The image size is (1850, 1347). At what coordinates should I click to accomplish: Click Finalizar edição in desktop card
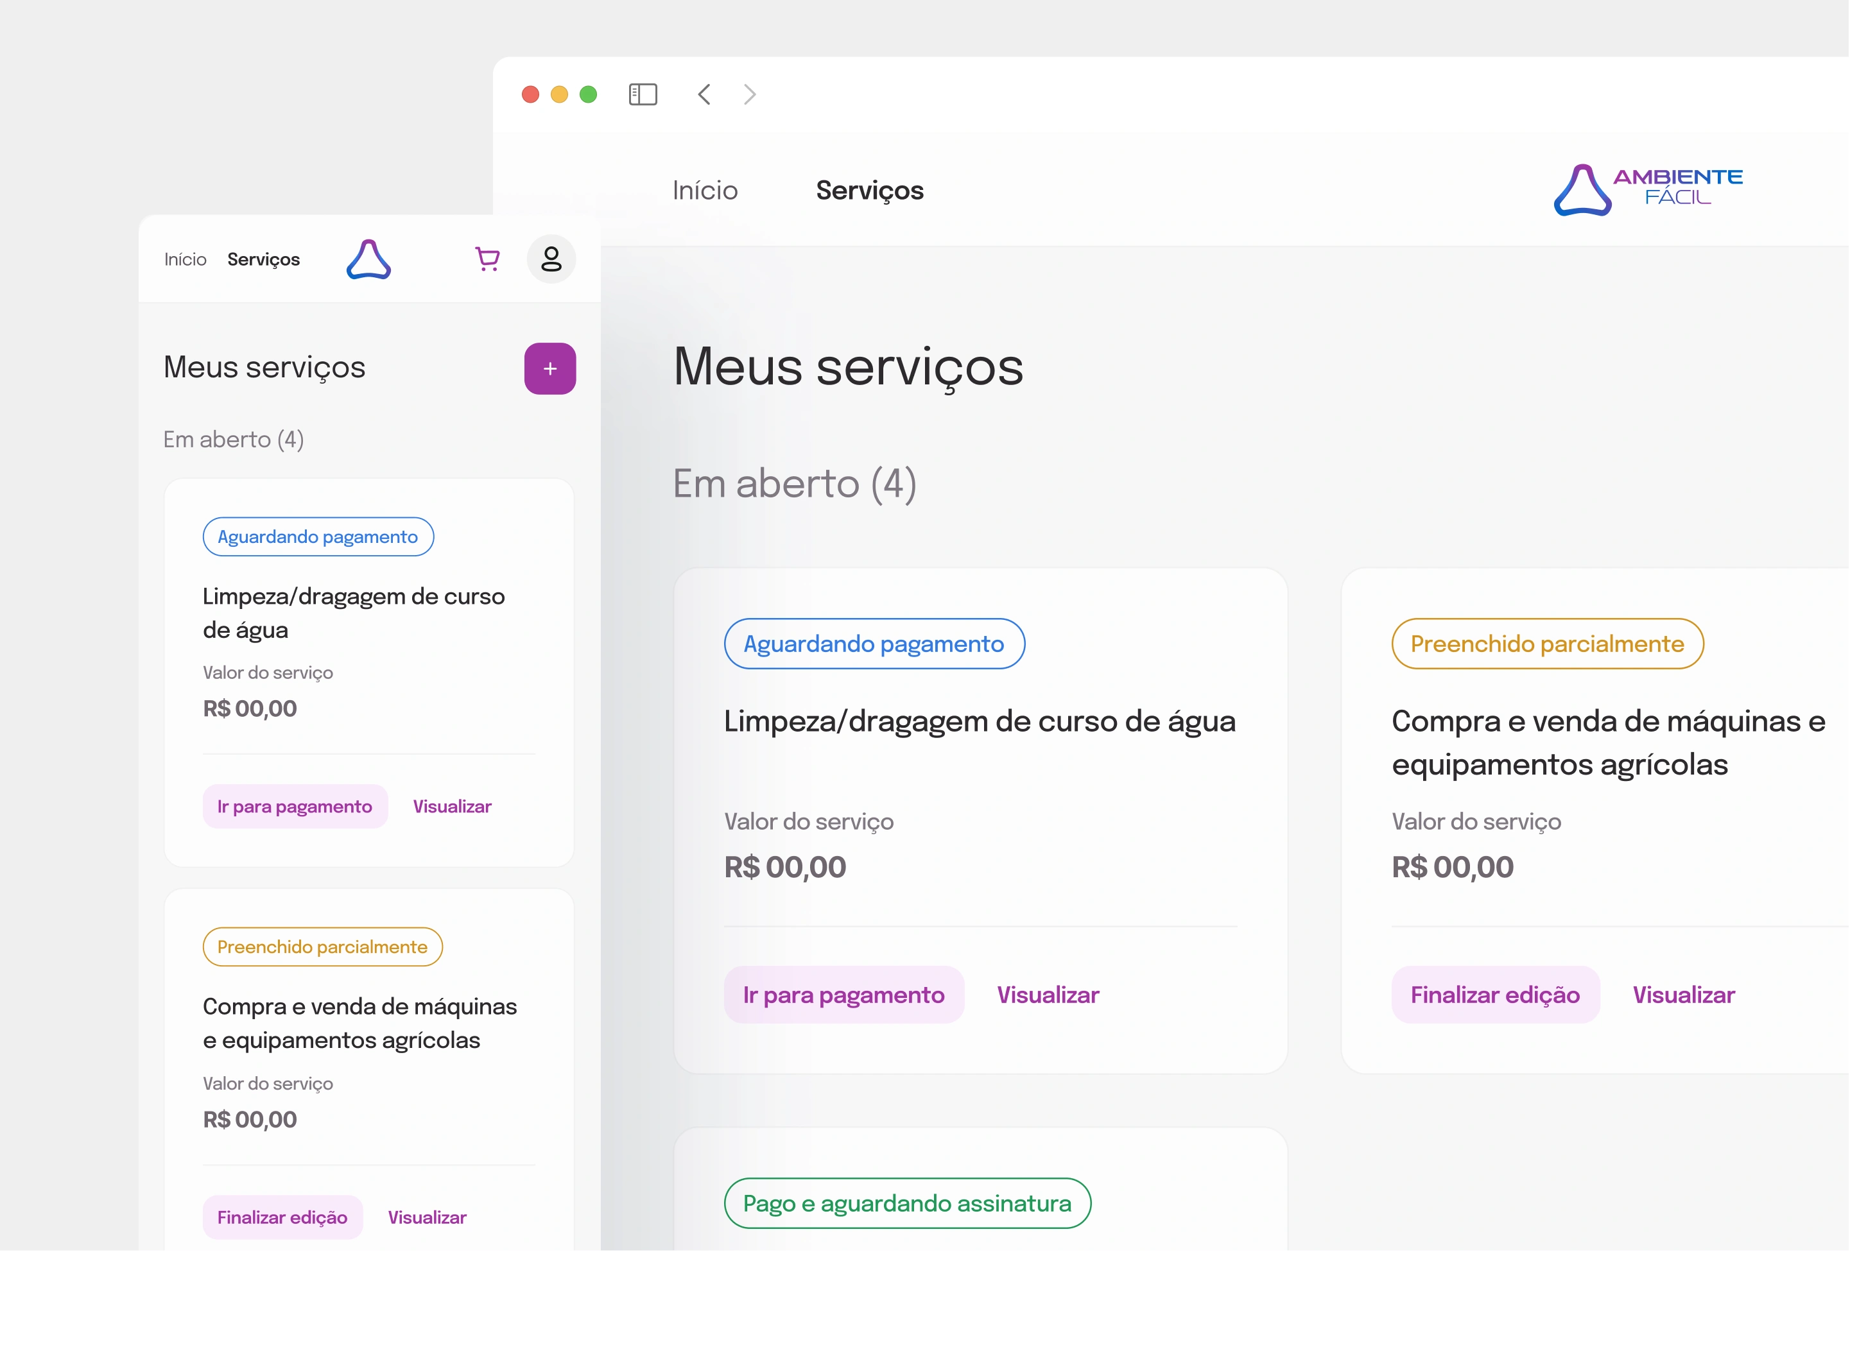[x=1495, y=995]
